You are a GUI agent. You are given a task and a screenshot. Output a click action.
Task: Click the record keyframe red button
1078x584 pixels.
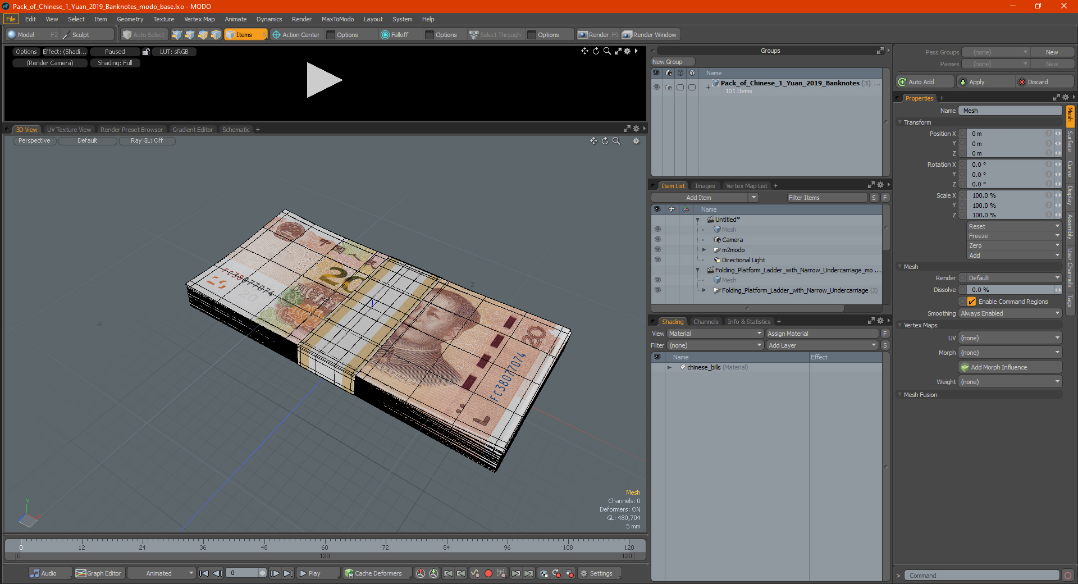[488, 573]
